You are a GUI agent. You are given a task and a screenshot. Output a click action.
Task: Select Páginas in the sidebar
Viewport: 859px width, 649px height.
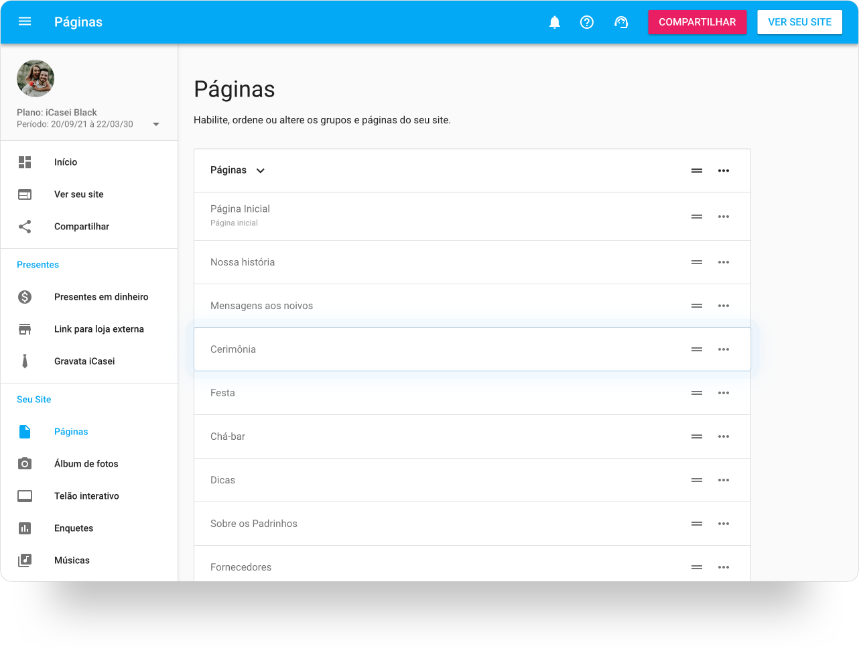[71, 432]
